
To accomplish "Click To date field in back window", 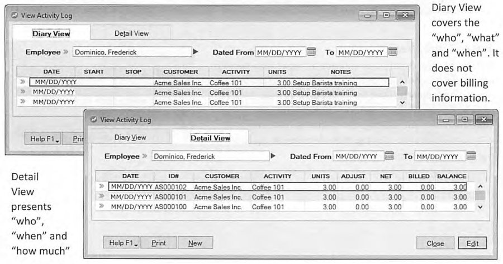I will click(362, 52).
